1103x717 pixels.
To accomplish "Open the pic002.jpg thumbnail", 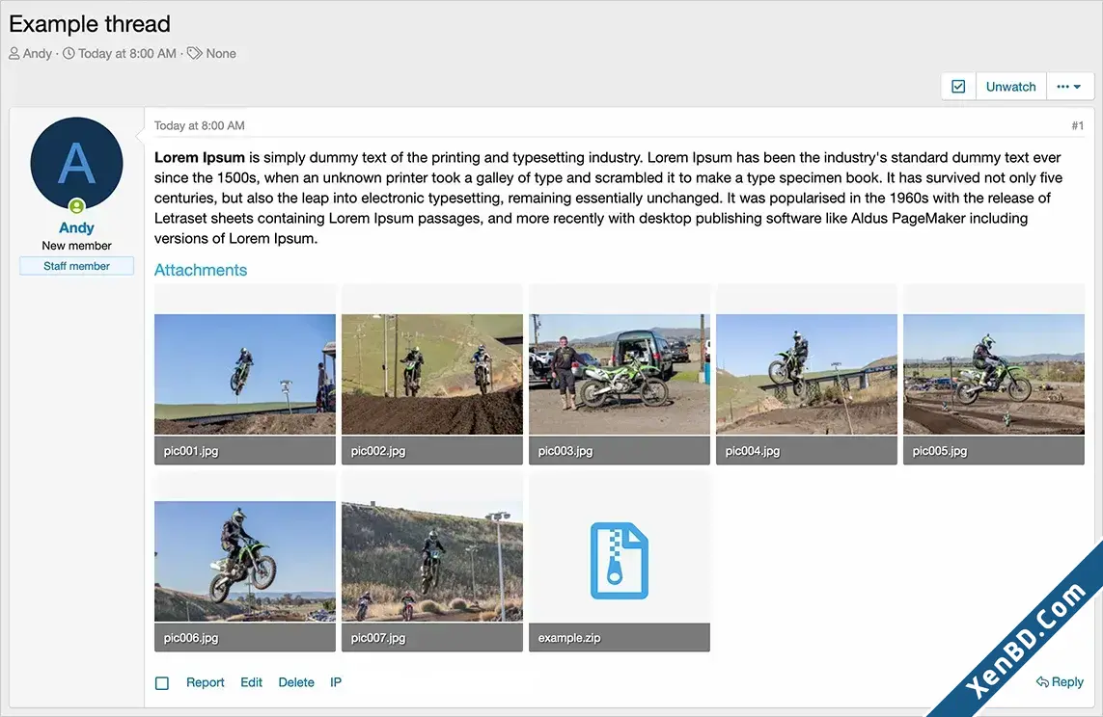I will [x=432, y=374].
